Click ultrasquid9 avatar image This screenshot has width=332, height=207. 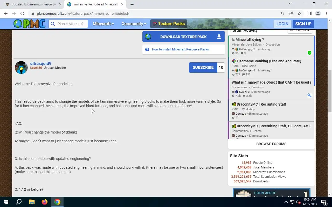pos(21,68)
